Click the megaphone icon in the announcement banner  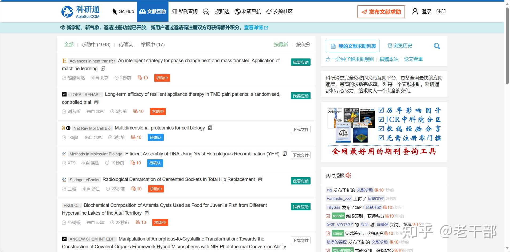62,27
